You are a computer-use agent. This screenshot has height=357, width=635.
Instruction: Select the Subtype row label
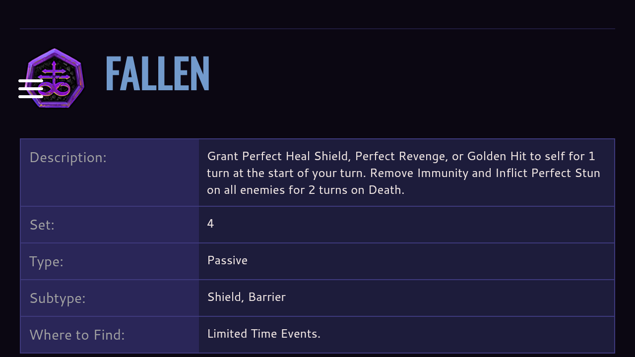click(x=57, y=298)
